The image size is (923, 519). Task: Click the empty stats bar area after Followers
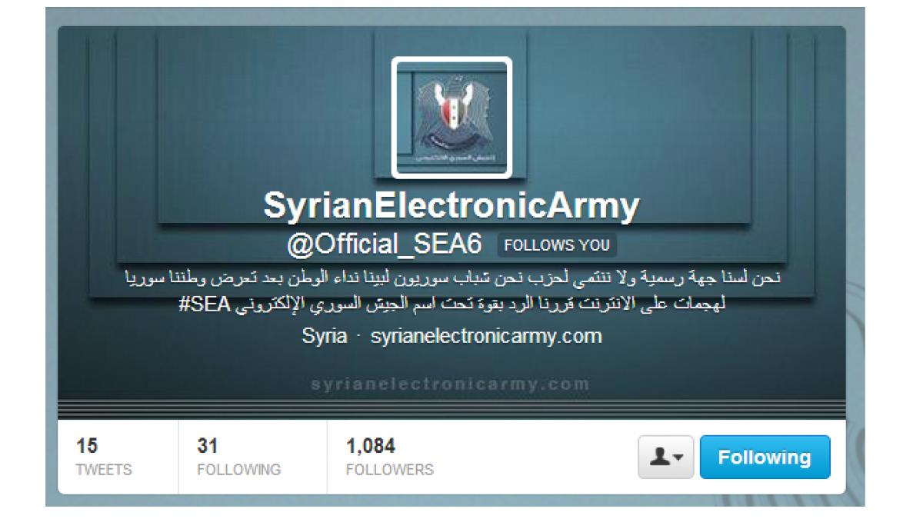[x=538, y=457]
